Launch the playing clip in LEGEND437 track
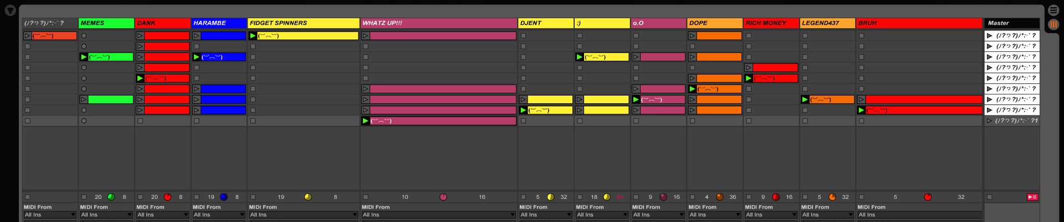The image size is (1064, 222). [x=805, y=100]
